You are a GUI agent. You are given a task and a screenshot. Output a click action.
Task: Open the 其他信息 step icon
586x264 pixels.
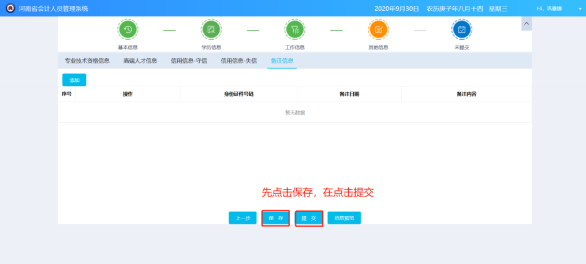click(x=378, y=29)
